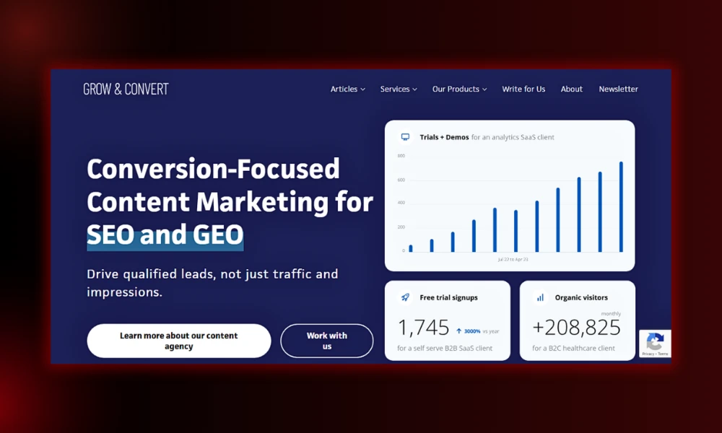The height and width of the screenshot is (433, 722).
Task: Open the Write for Us page
Action: pos(523,89)
